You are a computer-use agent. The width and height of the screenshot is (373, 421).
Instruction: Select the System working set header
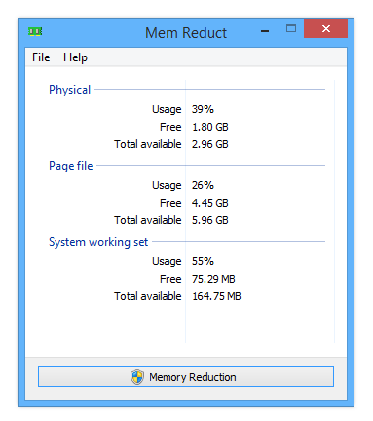coord(98,242)
